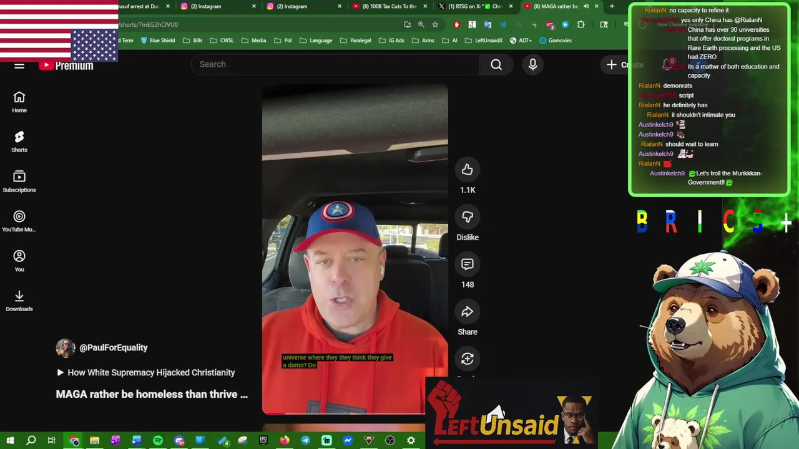
Task: Expand the IG Ads bookmark folder
Action: 391,41
